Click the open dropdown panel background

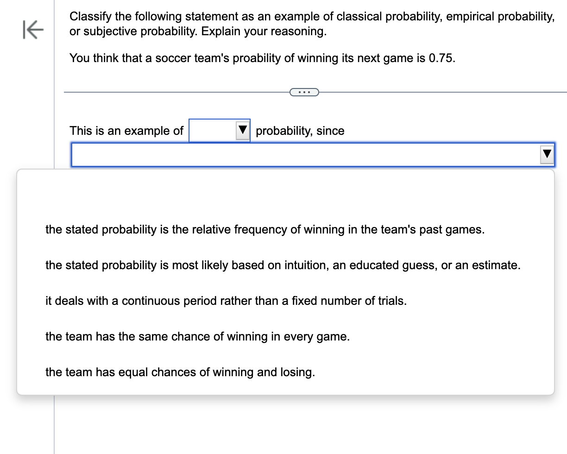click(x=285, y=195)
